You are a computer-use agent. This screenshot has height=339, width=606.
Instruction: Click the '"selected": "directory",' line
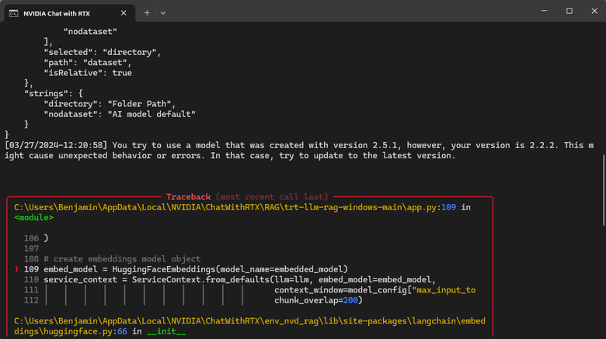point(103,52)
